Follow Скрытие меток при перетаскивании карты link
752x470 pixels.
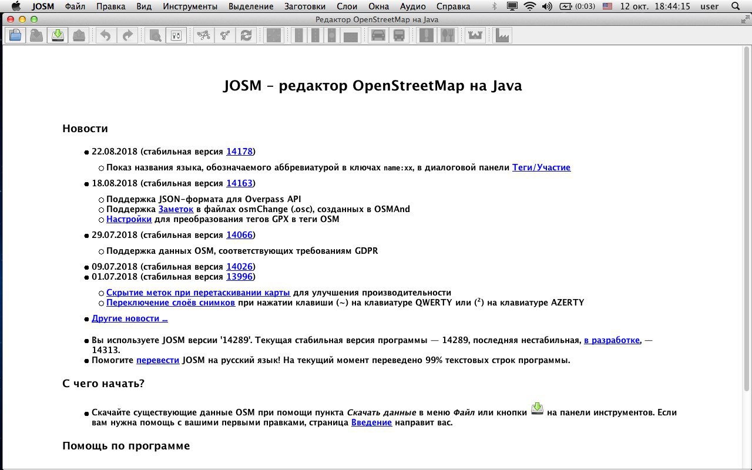point(198,293)
